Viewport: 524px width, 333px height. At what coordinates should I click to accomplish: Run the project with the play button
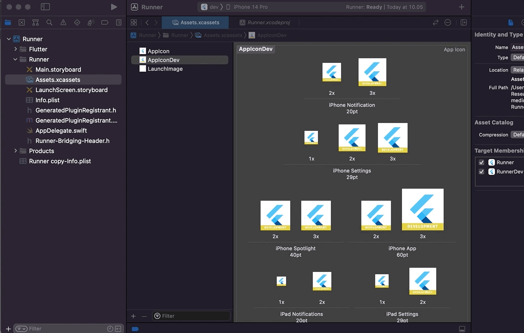click(x=114, y=7)
